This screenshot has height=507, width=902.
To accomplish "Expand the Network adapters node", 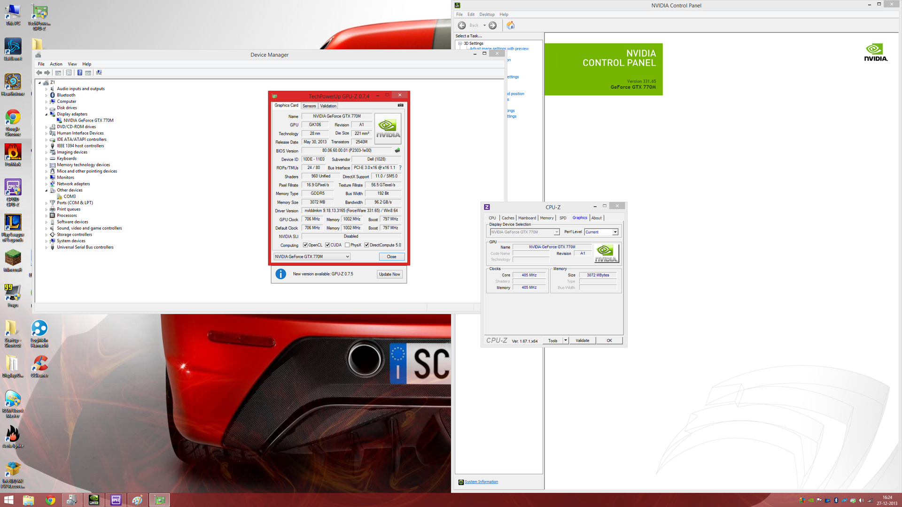I will 47,184.
